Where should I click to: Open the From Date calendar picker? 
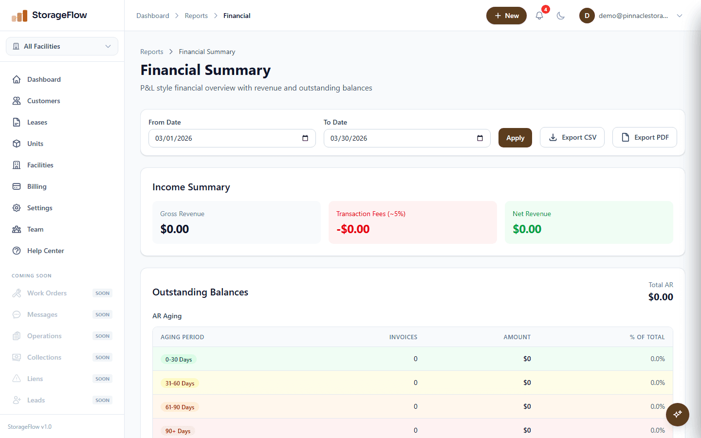pos(306,138)
